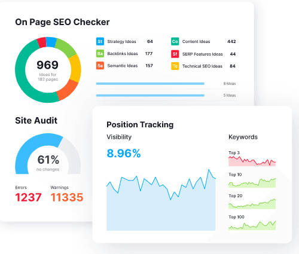299x254 pixels.
Task: Click the 8.96% visibility value
Action: pos(124,154)
